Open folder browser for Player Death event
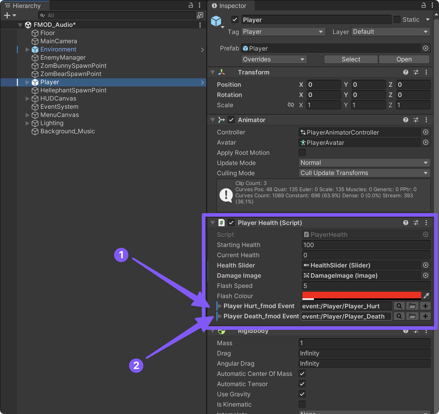The image size is (439, 414). pyautogui.click(x=412, y=316)
